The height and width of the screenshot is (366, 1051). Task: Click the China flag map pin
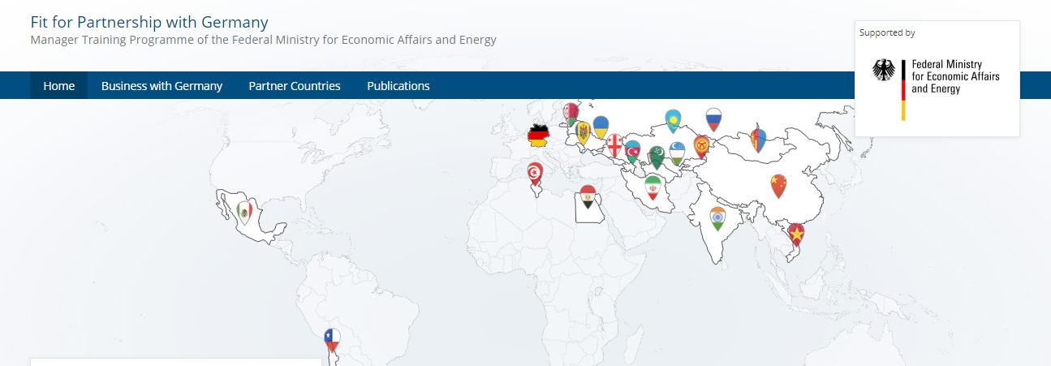(778, 185)
